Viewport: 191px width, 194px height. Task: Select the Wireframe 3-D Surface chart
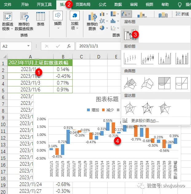147,83
